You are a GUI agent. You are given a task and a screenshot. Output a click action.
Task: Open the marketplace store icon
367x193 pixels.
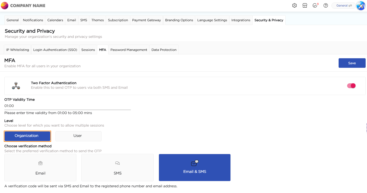click(x=305, y=5)
